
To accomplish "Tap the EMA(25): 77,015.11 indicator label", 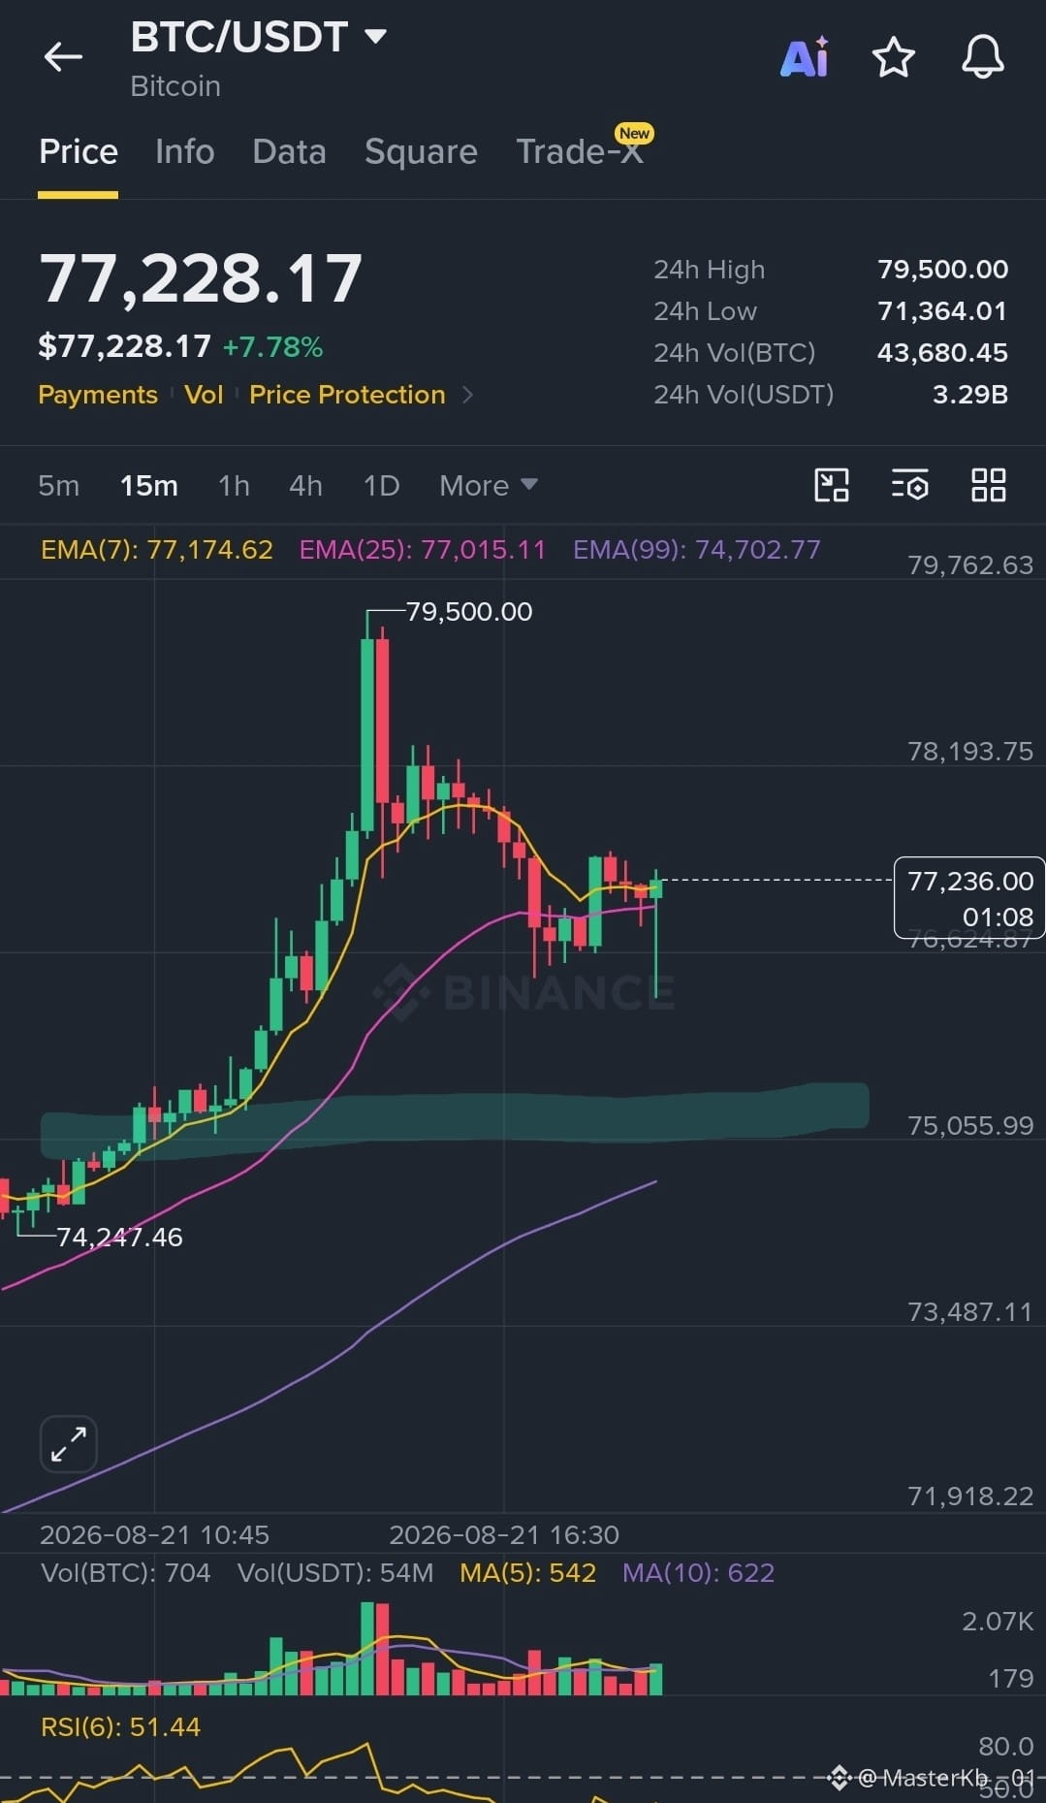I will (x=423, y=550).
